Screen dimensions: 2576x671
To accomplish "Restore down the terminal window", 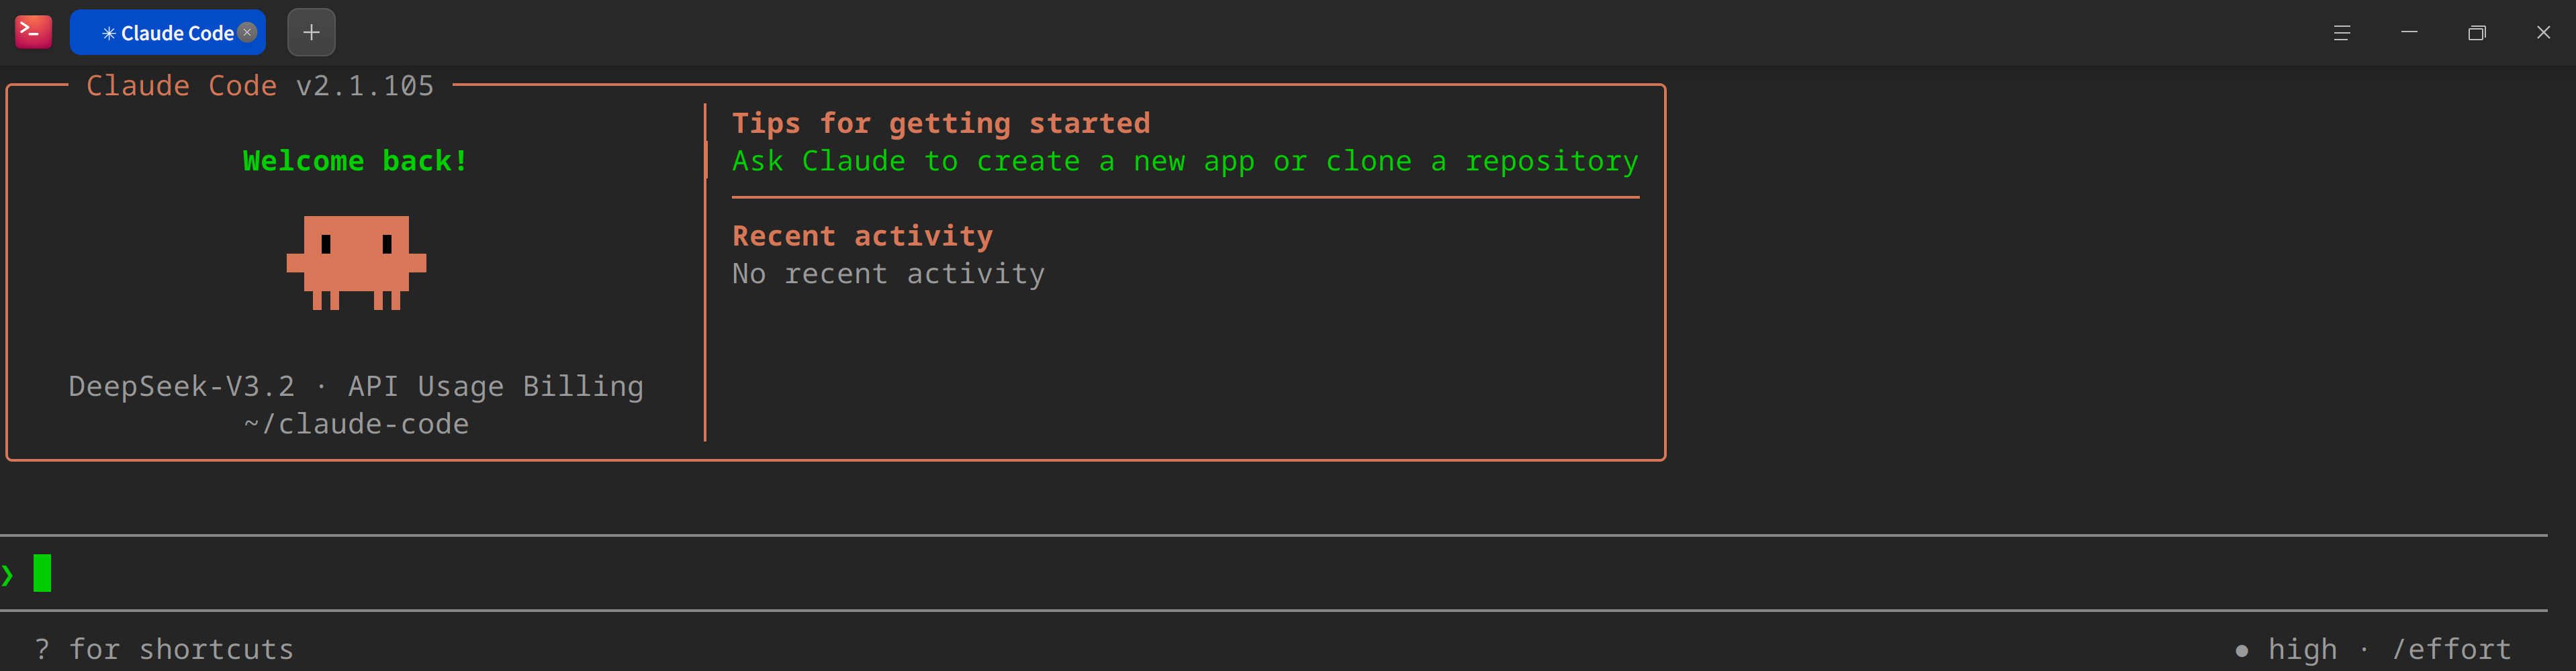I will click(2476, 33).
